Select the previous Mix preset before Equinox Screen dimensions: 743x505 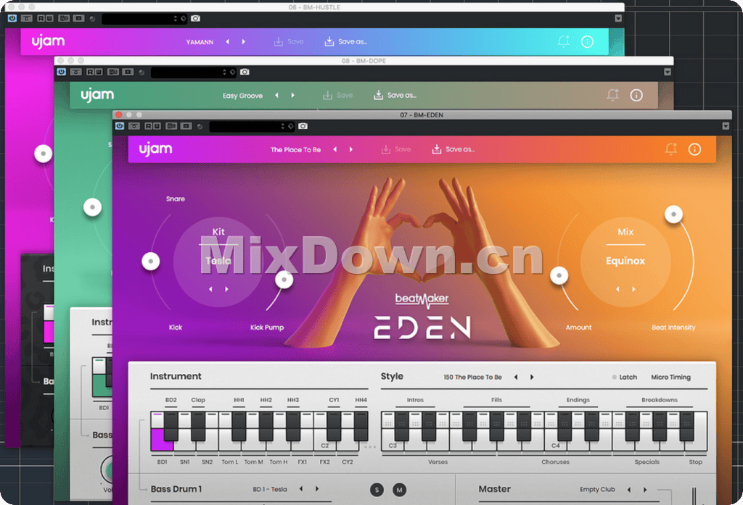617,288
